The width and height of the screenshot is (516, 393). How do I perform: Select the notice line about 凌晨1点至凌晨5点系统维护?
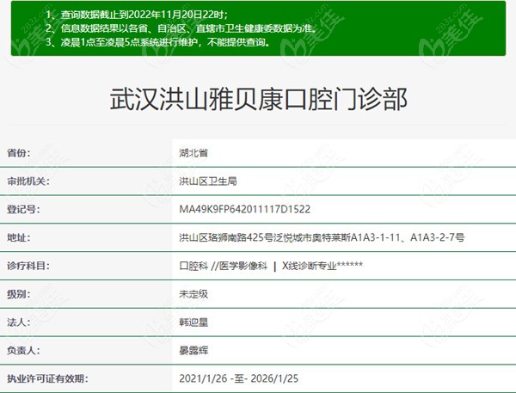pyautogui.click(x=157, y=42)
